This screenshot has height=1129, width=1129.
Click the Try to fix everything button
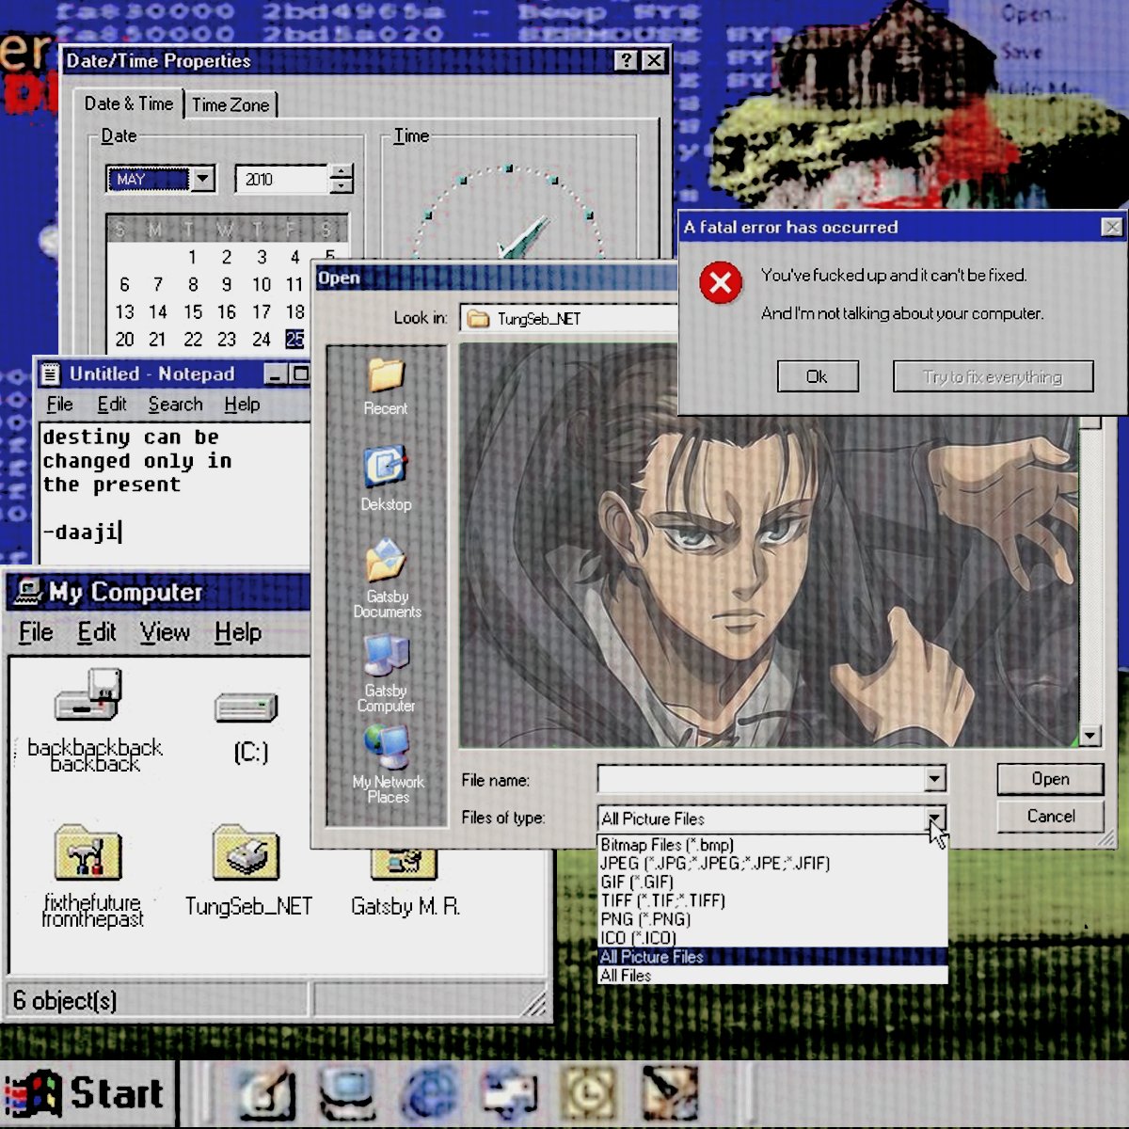(993, 376)
